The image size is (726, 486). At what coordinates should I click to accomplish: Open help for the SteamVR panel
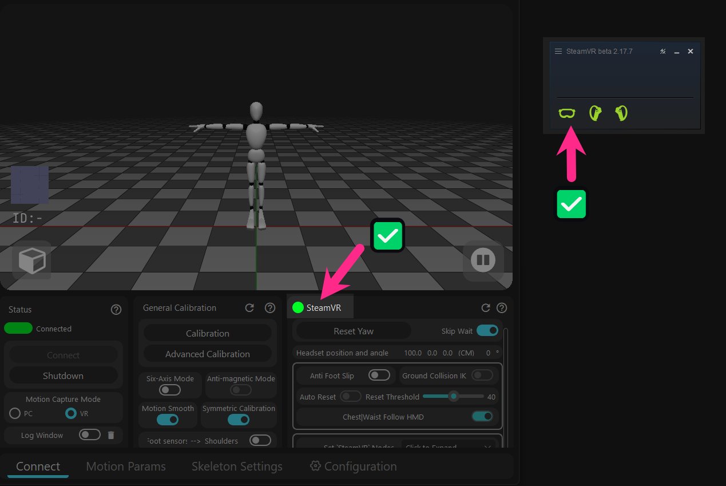(502, 308)
